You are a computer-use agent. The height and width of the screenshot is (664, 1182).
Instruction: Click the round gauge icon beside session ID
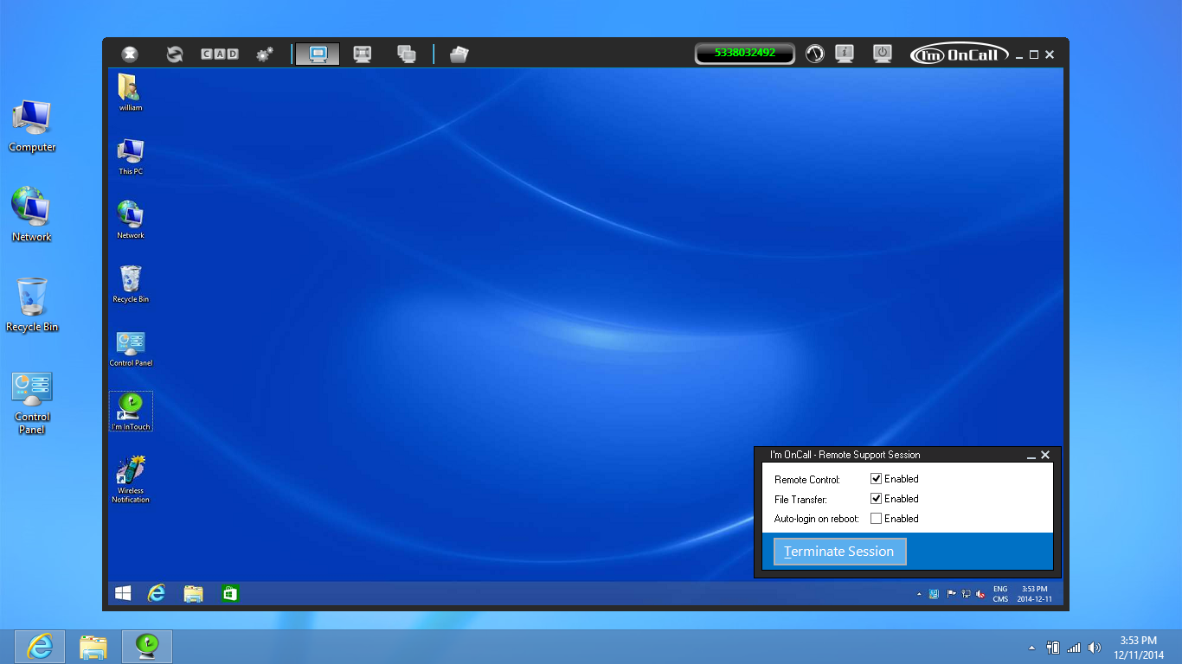815,54
